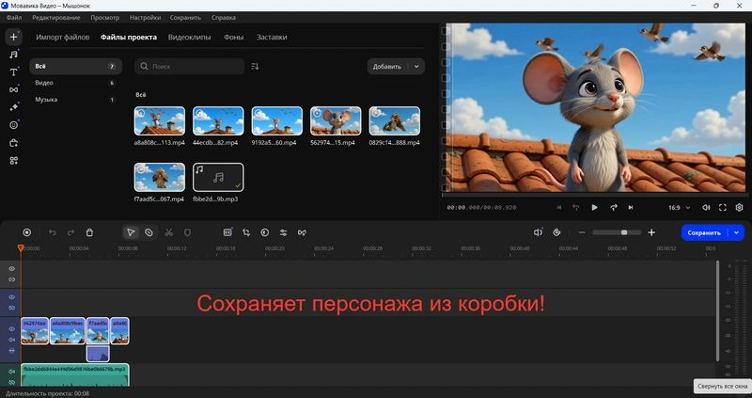This screenshot has width=752, height=398.
Task: Switch to the Видеоклипы tab
Action: (x=190, y=37)
